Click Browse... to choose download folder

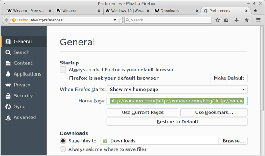233,141
